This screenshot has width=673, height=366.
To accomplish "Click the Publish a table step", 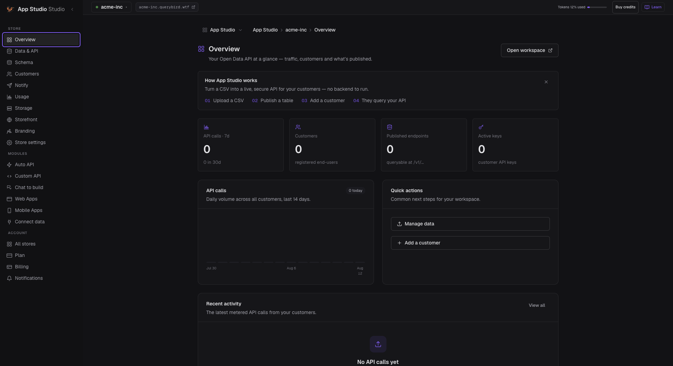I will click(273, 100).
